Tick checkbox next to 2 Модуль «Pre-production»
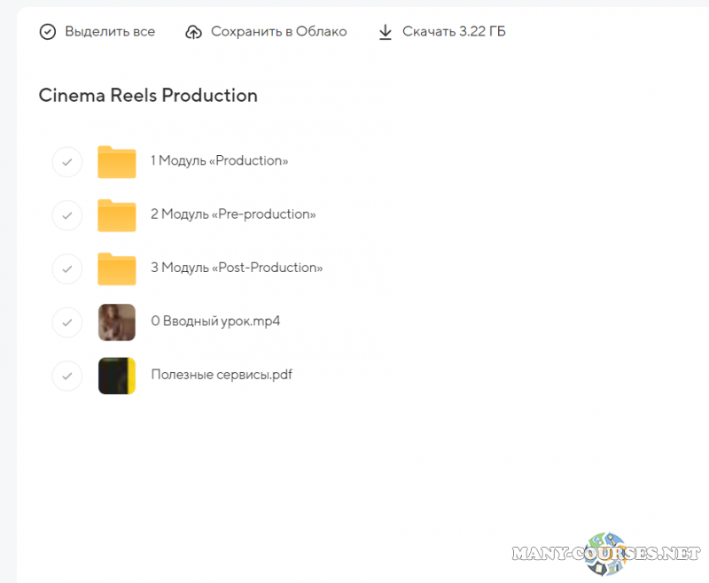 click(67, 215)
